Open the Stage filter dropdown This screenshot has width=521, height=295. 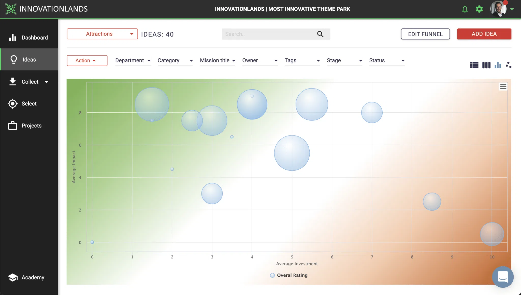(x=345, y=61)
